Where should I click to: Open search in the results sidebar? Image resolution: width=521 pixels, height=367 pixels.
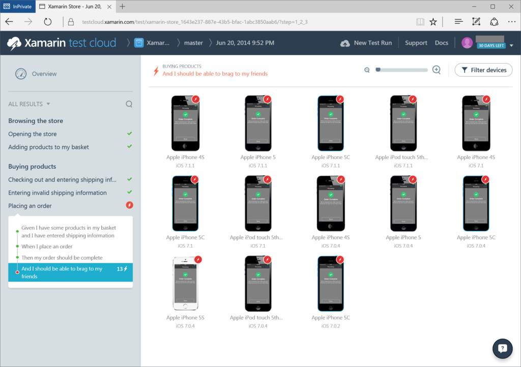pos(129,104)
